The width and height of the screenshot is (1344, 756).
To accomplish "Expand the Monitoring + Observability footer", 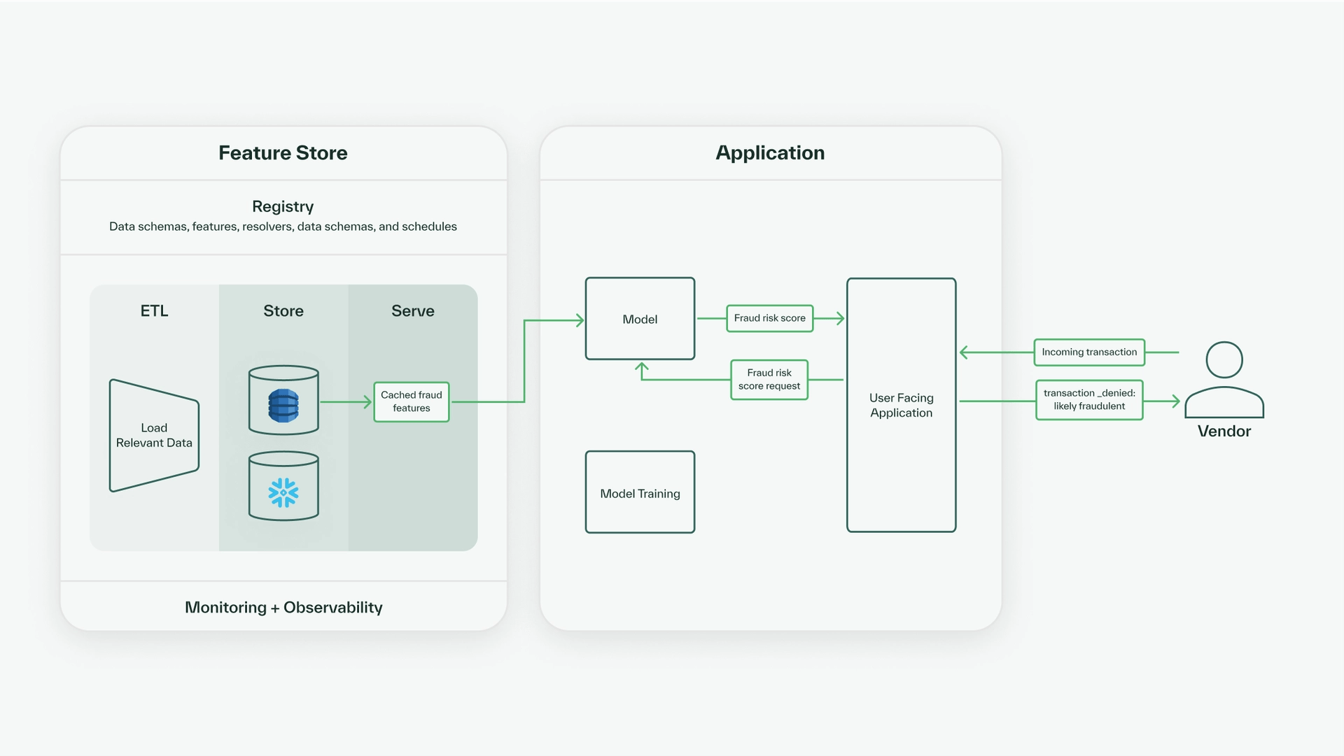I will point(283,607).
